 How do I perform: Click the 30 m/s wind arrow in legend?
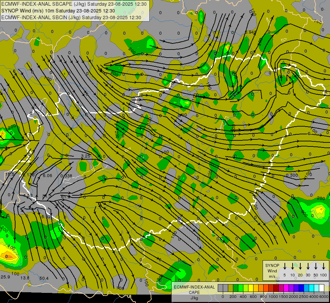point(308,266)
